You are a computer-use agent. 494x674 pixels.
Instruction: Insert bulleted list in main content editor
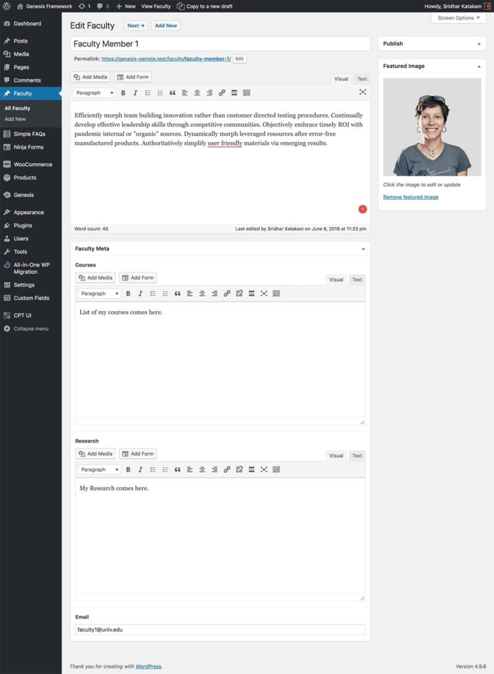tap(148, 93)
